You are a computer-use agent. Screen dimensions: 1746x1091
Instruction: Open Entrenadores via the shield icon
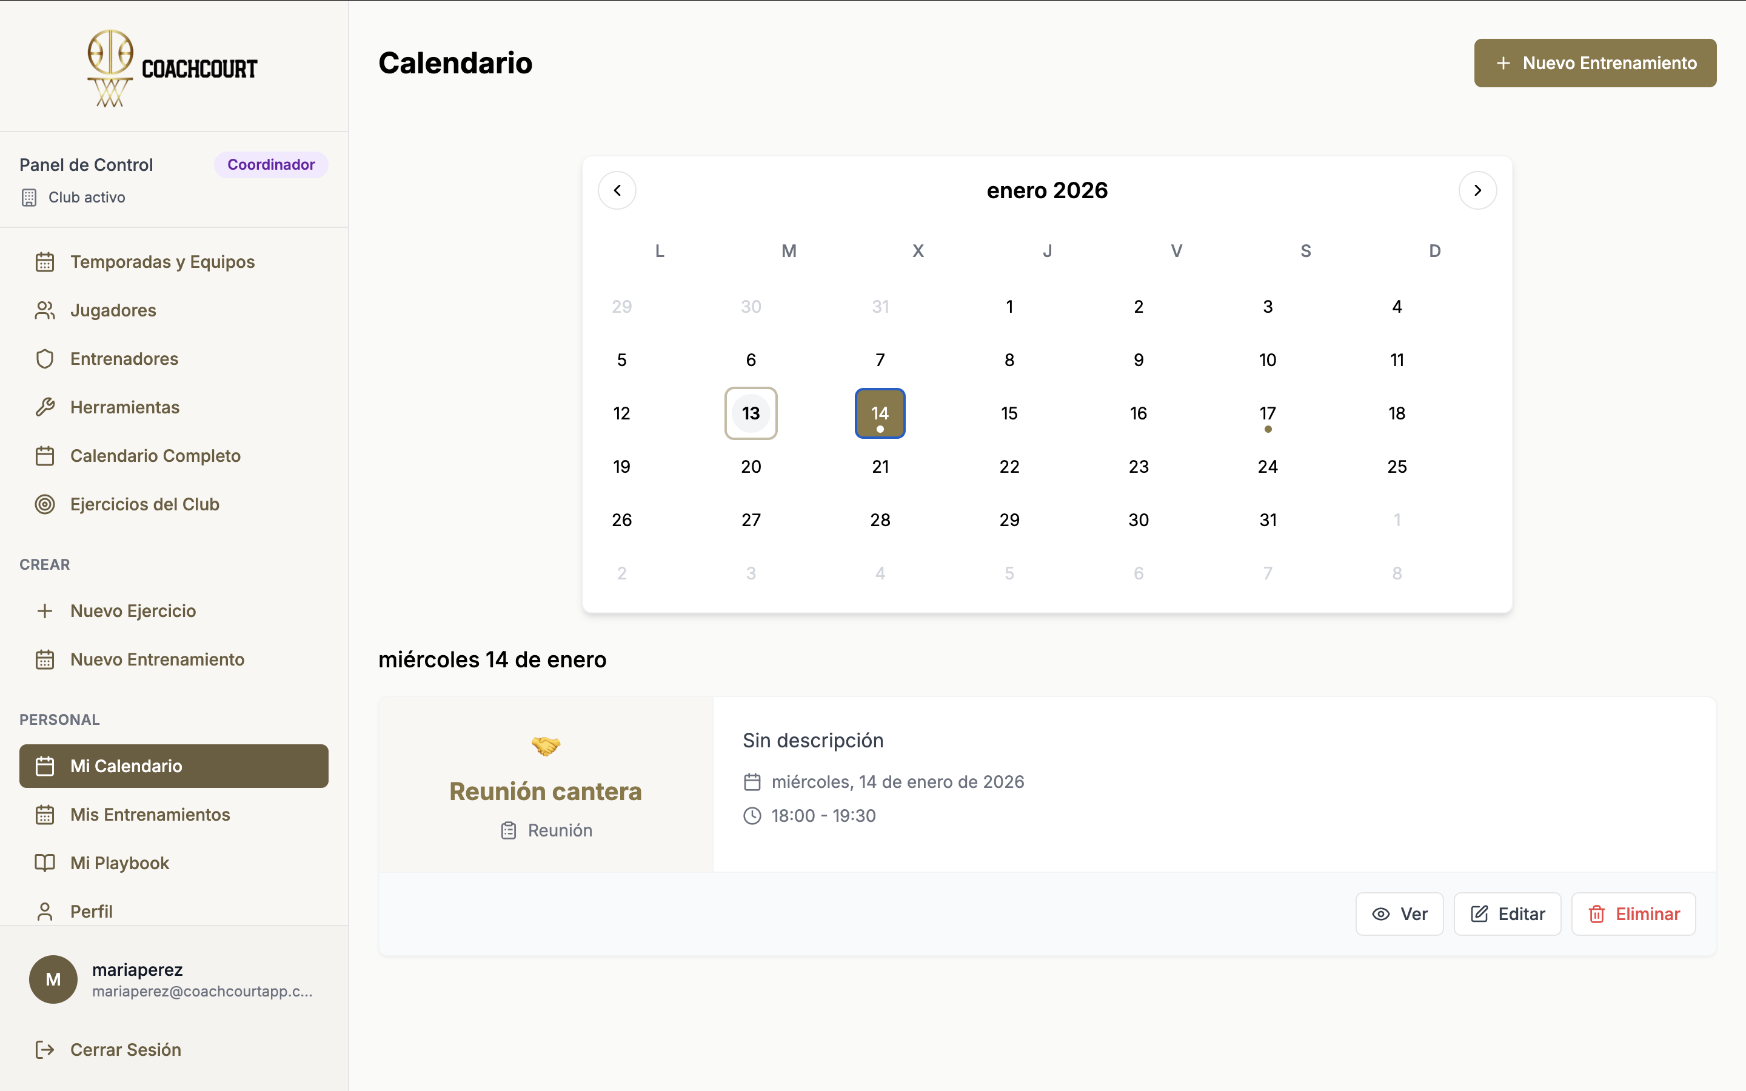click(45, 358)
